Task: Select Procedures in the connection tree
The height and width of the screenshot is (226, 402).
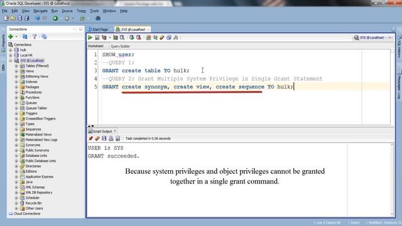Action: pos(33,92)
